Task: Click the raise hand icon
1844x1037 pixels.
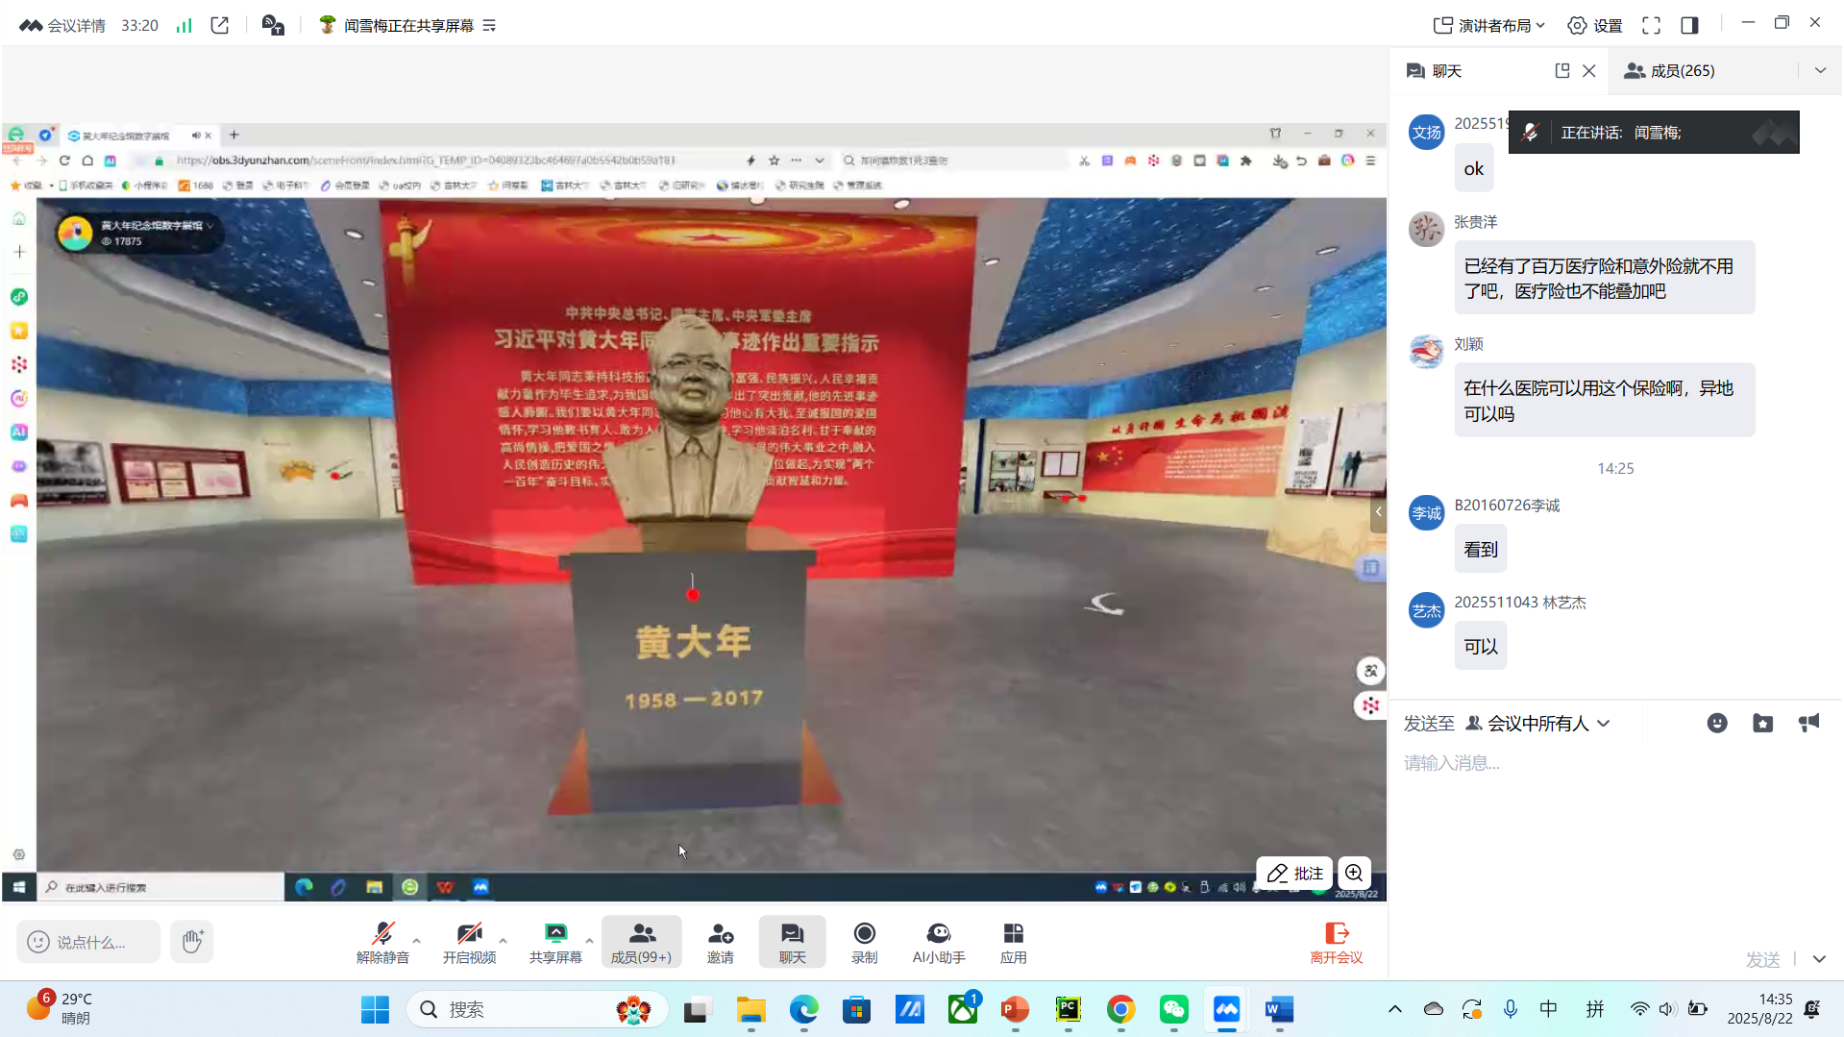Action: [x=191, y=941]
